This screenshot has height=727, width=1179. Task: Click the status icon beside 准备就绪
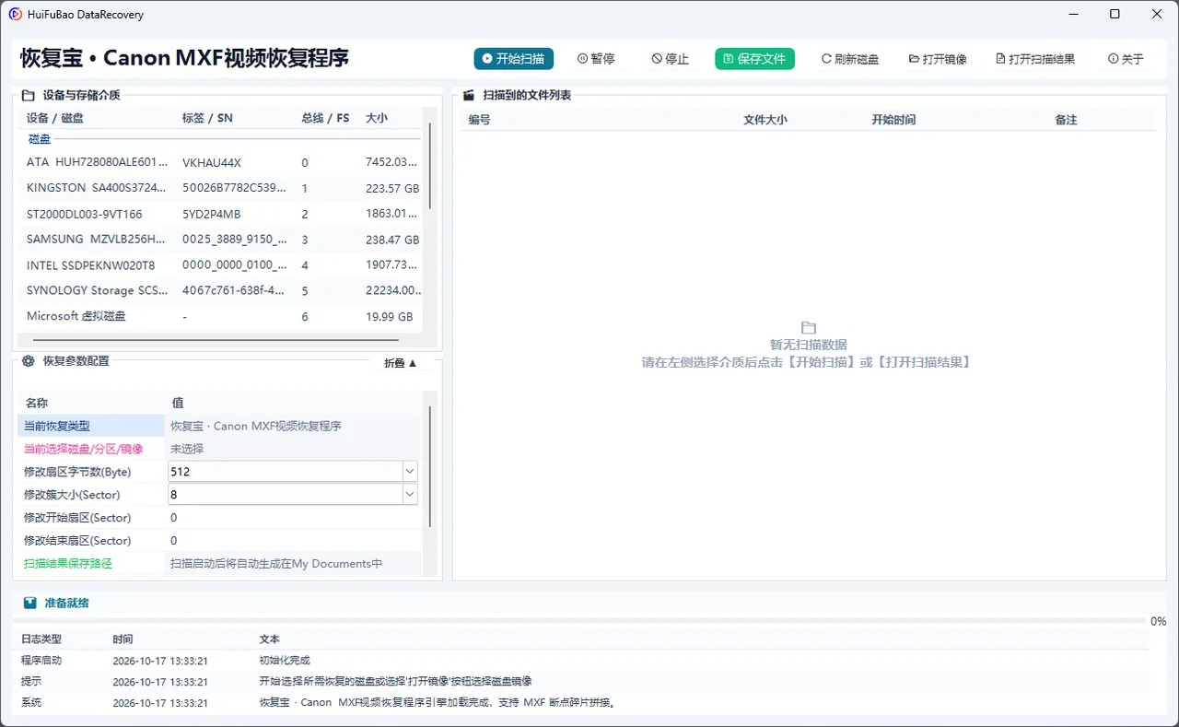click(30, 603)
